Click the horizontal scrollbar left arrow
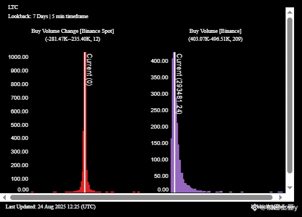 point(4,197)
